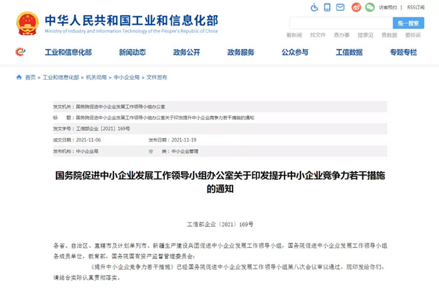The image size is (439, 294).
Task: Click 发文字号 工信部企业〔2021〕169号 in metadata table
Action: pos(92,129)
